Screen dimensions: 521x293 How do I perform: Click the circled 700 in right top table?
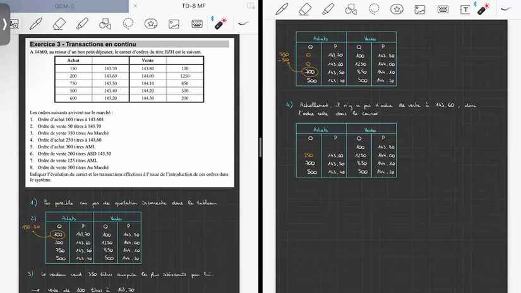click(309, 72)
